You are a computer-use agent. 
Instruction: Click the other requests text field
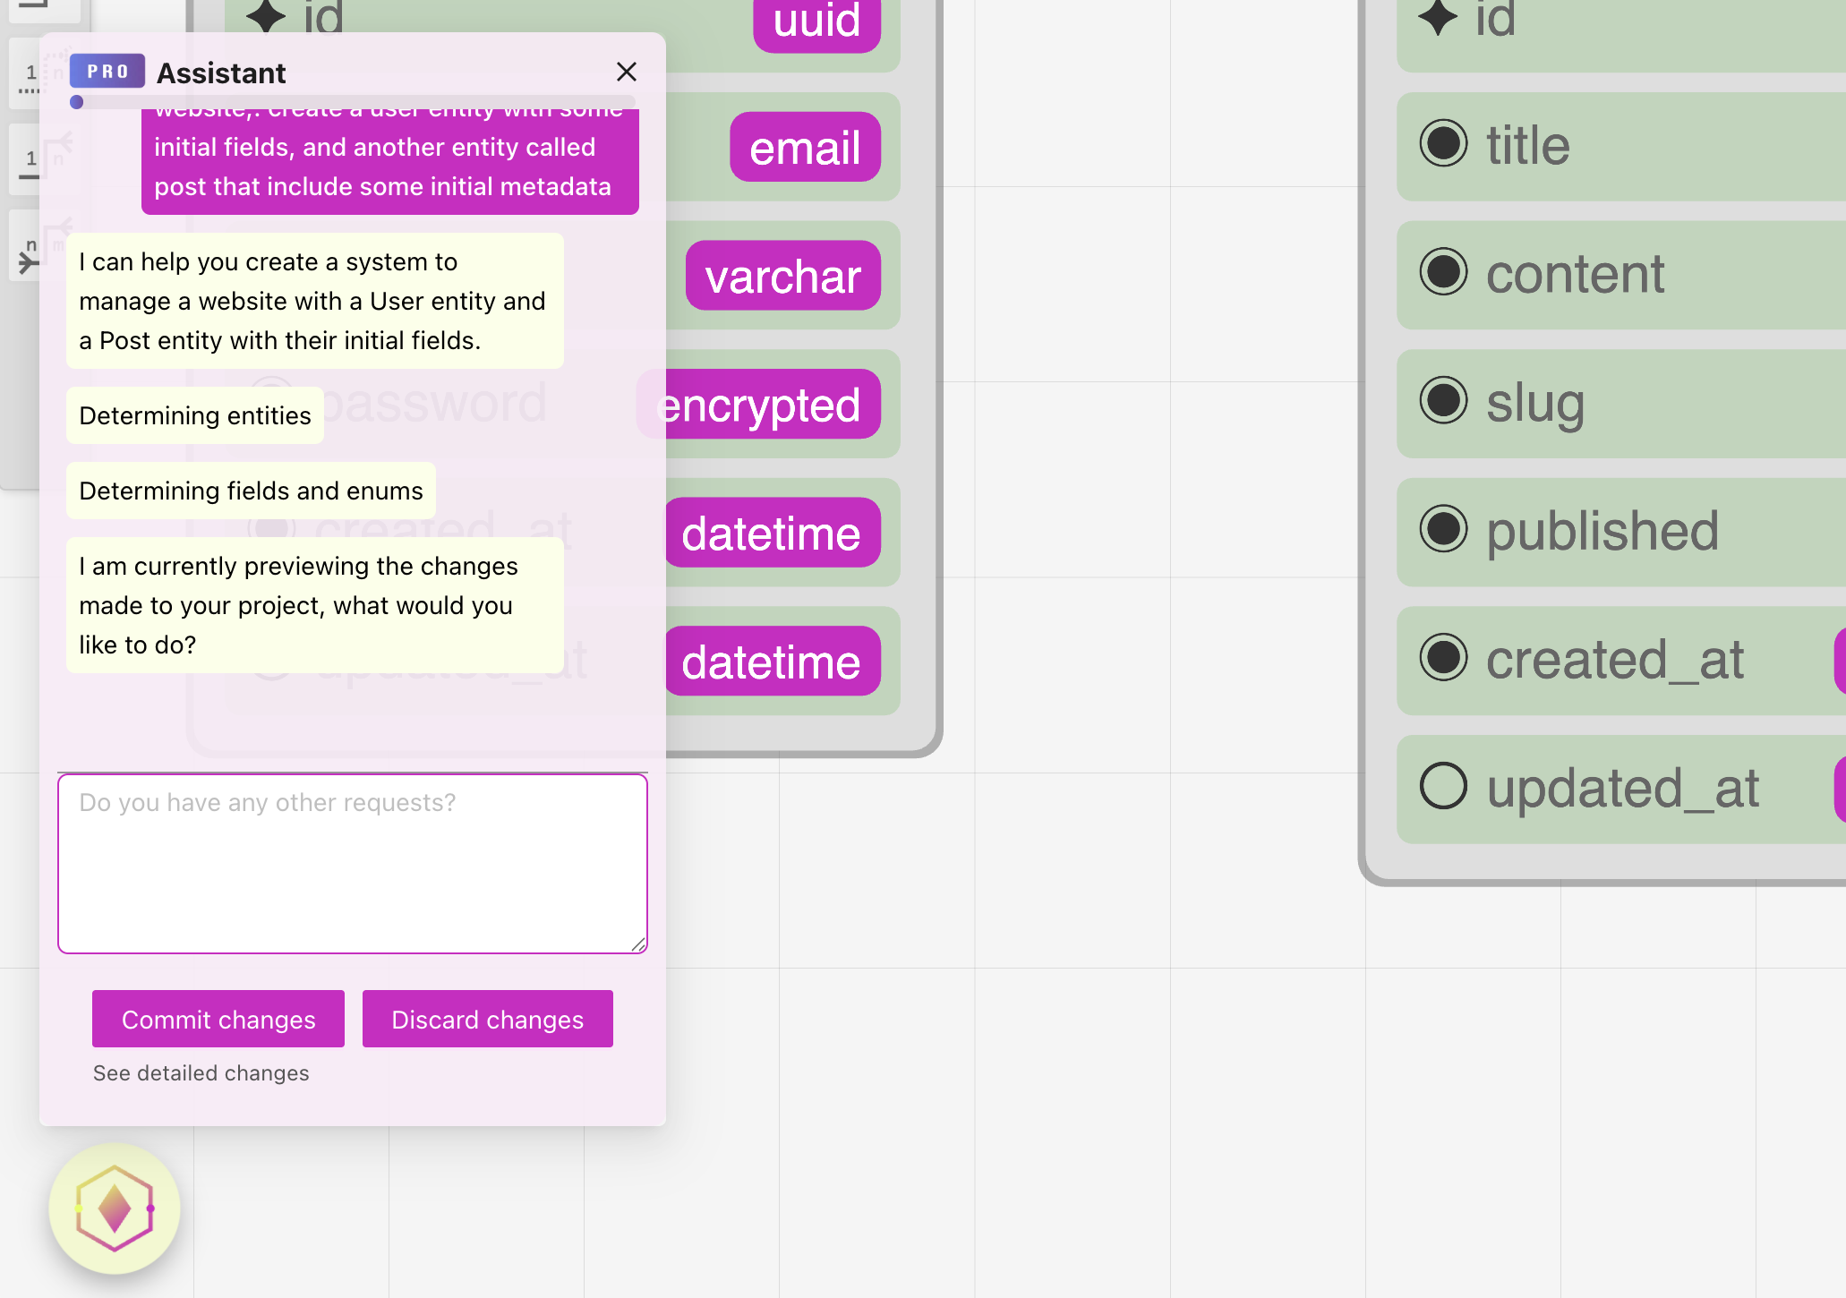pos(353,864)
